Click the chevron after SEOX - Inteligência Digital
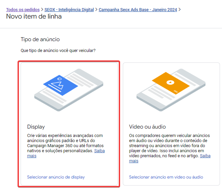 [96, 9]
